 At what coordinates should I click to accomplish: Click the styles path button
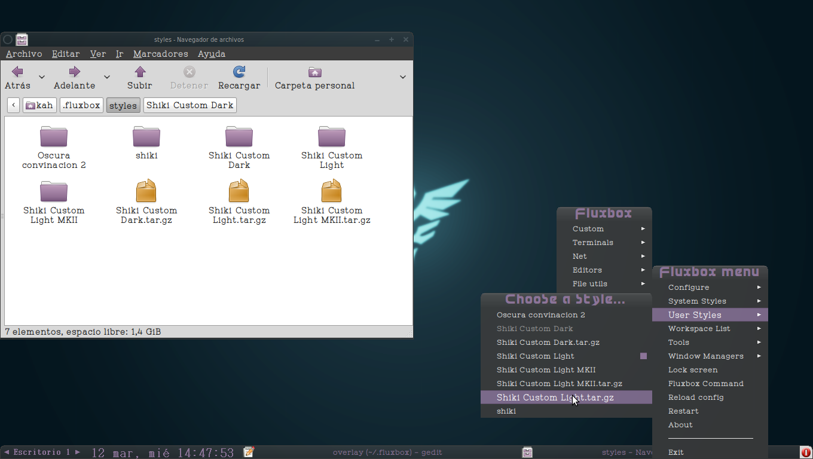pos(123,105)
